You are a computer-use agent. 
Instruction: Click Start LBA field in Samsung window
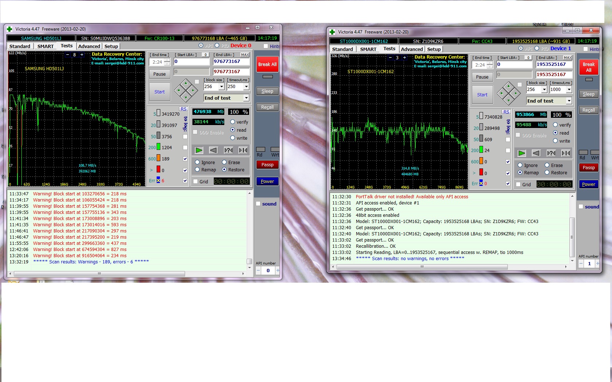pos(191,61)
